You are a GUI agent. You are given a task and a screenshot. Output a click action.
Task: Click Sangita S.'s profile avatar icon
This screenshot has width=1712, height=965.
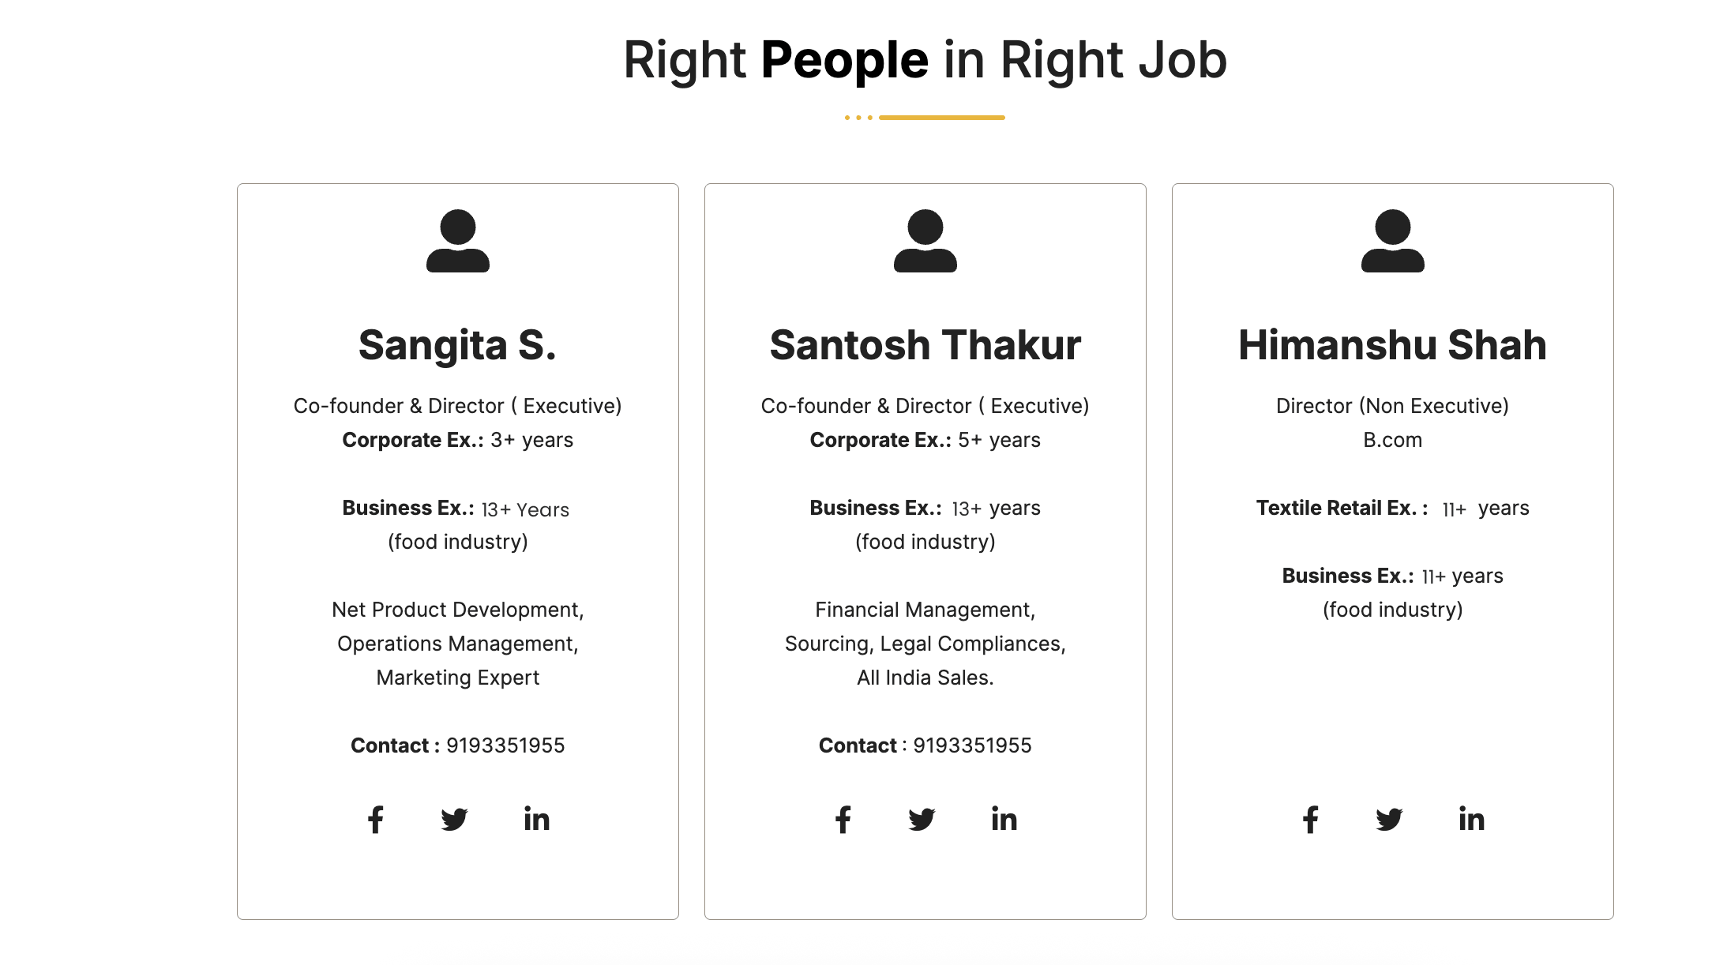(x=458, y=241)
